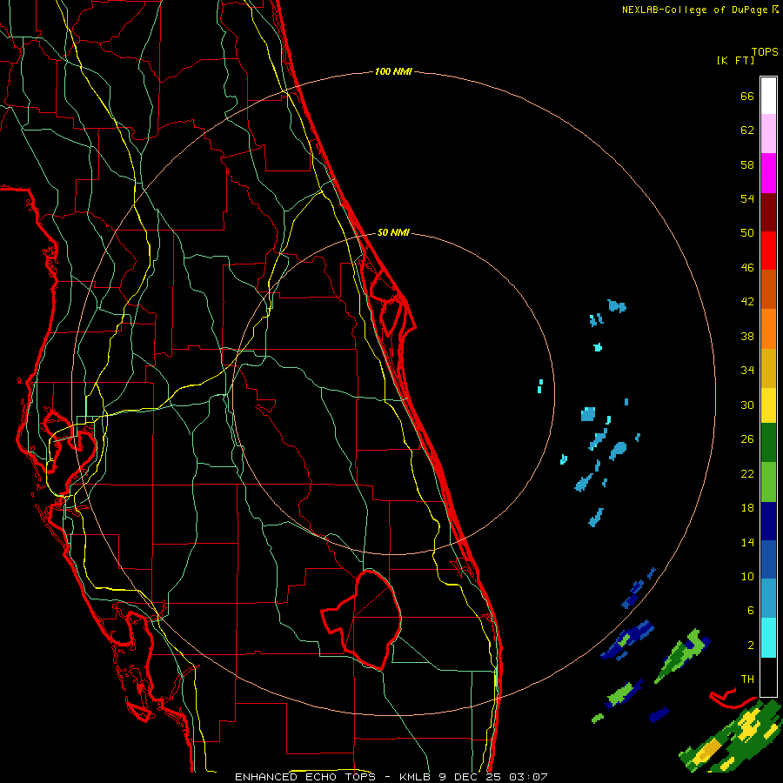The height and width of the screenshot is (783, 783).
Task: Click the KMLB radar site identifier
Action: pos(416,777)
